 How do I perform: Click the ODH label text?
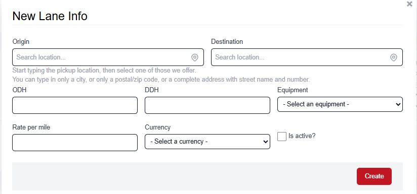click(19, 90)
